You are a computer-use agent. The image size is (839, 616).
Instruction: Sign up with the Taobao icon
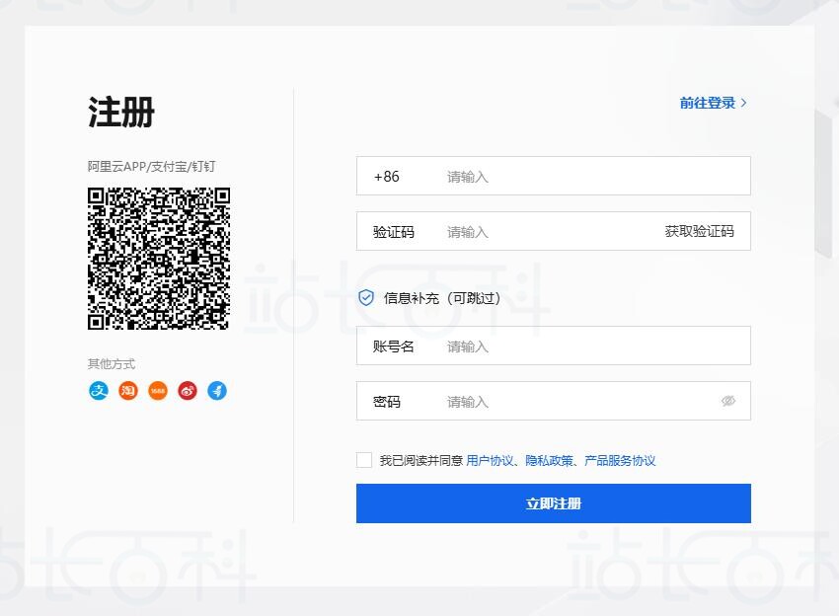128,391
